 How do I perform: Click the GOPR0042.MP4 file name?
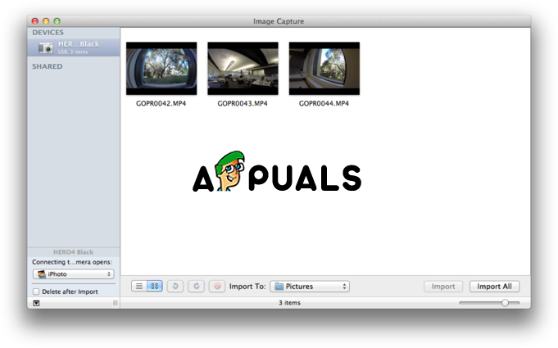click(x=161, y=103)
